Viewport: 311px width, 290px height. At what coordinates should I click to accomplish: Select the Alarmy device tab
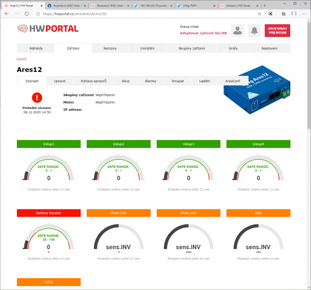point(150,81)
